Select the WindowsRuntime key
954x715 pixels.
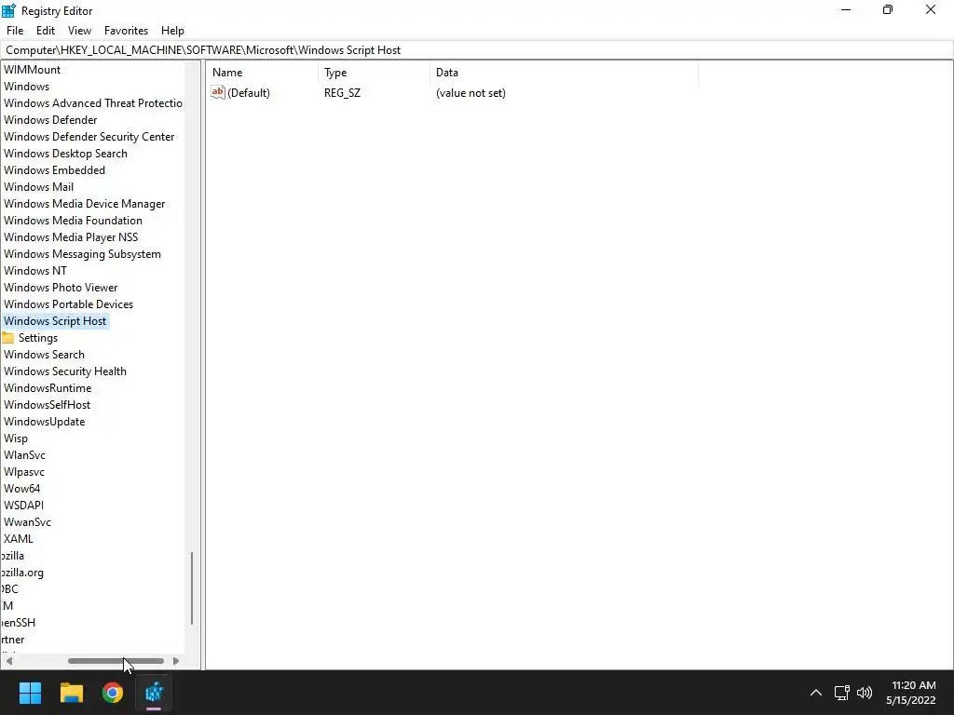pyautogui.click(x=48, y=388)
